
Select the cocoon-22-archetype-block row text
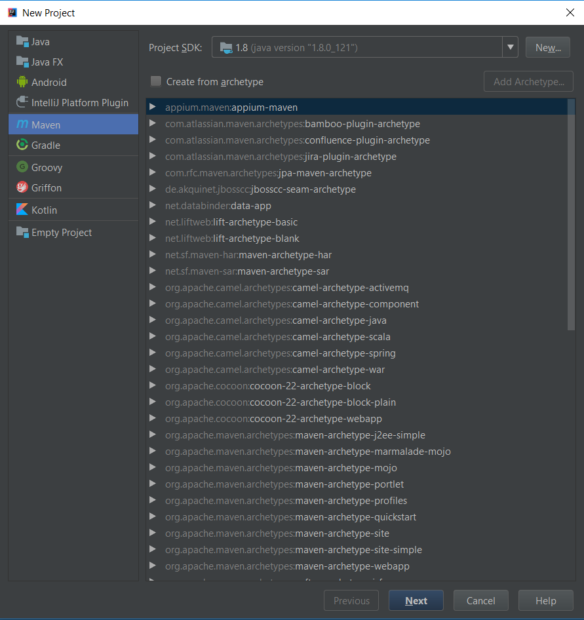tap(268, 386)
